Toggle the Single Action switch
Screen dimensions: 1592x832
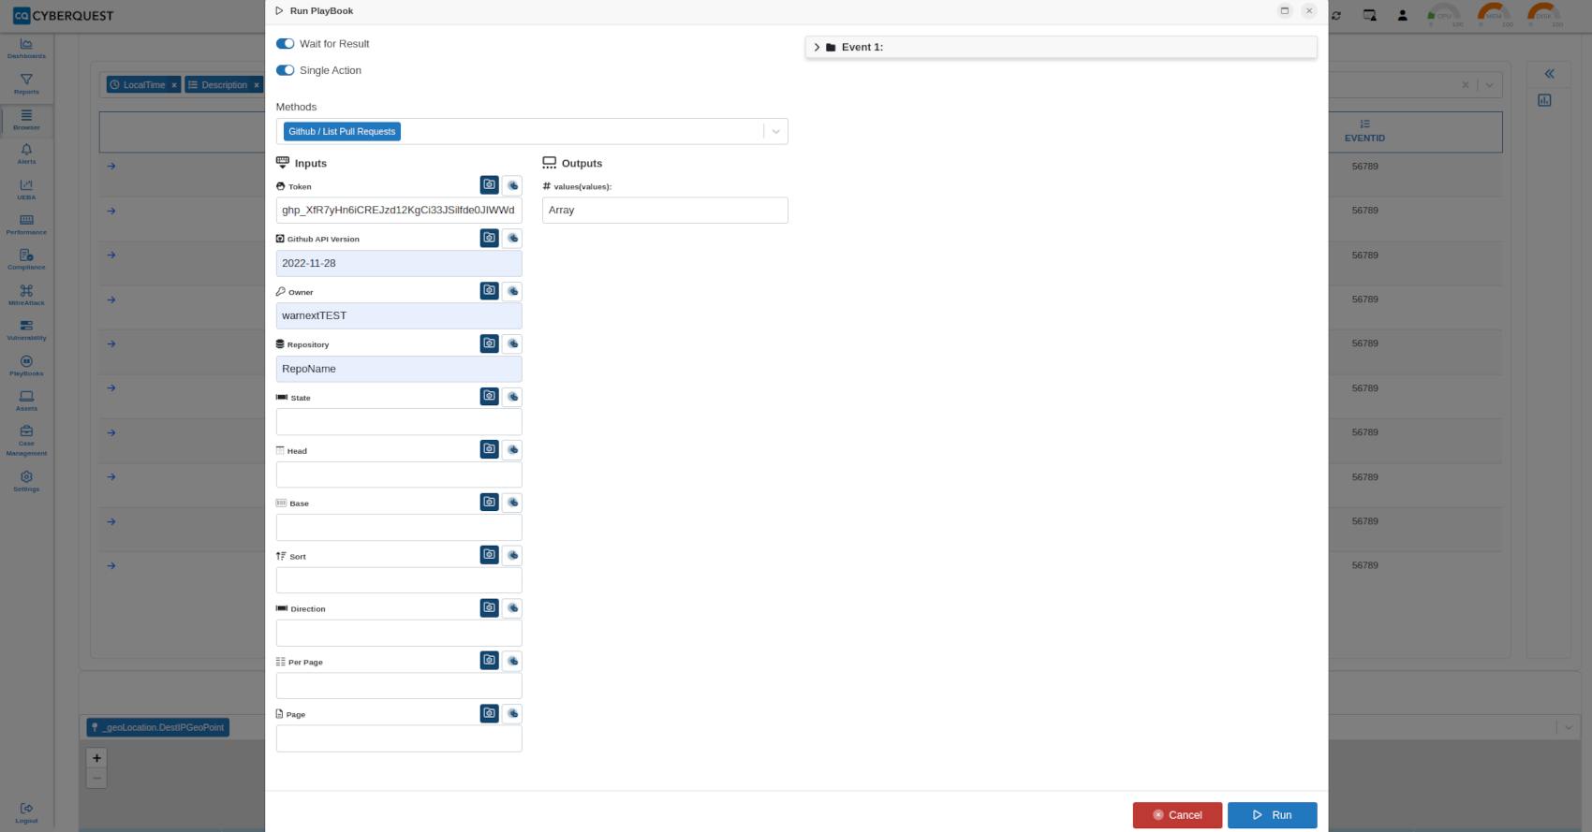point(285,70)
